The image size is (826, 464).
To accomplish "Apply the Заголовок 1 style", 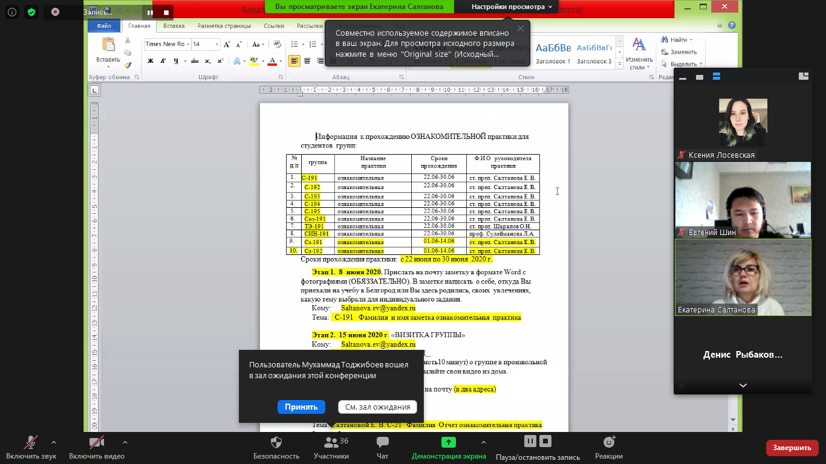I will [553, 53].
